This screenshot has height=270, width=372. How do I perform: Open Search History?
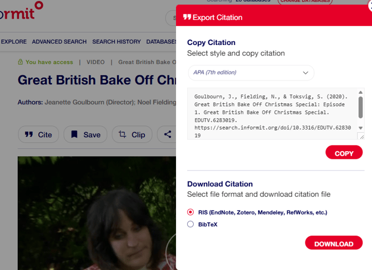pos(117,42)
